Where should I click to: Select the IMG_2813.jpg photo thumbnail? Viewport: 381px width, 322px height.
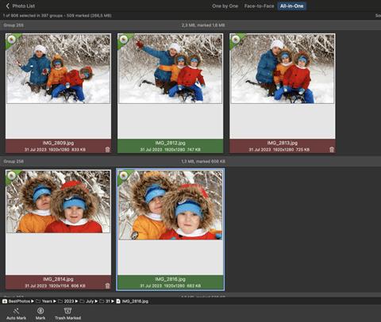(282, 68)
